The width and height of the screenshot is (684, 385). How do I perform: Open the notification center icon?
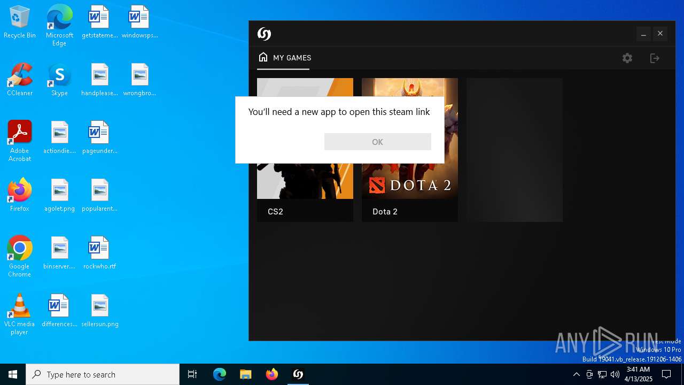pyautogui.click(x=666, y=374)
